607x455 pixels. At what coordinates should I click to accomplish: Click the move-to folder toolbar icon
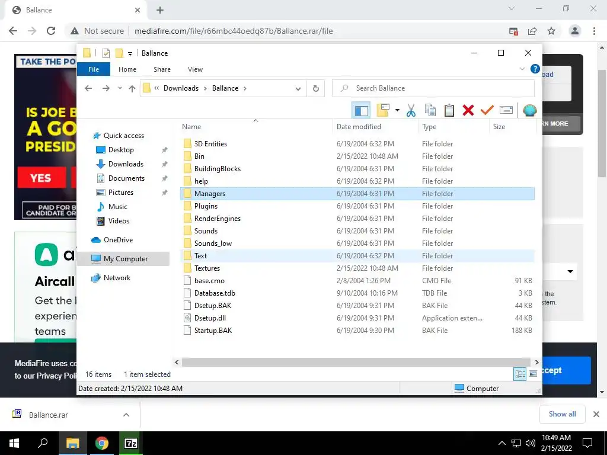click(x=383, y=111)
